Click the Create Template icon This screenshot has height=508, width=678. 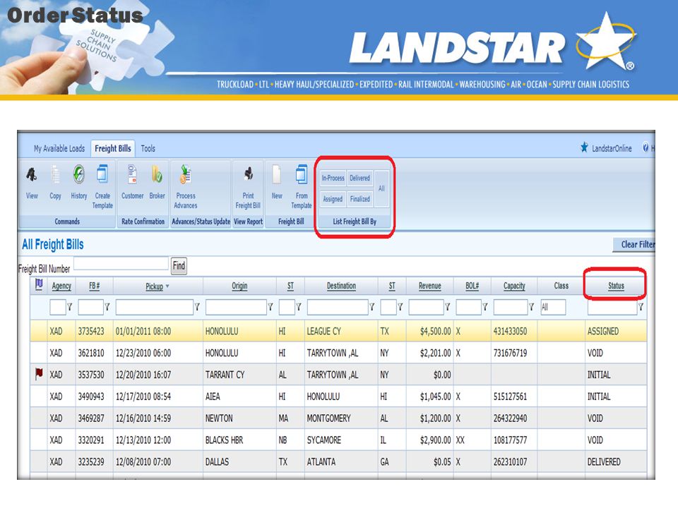coord(103,174)
